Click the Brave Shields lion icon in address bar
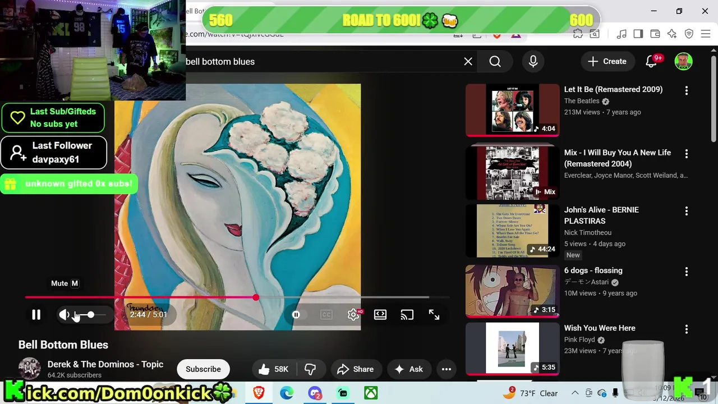The height and width of the screenshot is (404, 718). pos(496,35)
